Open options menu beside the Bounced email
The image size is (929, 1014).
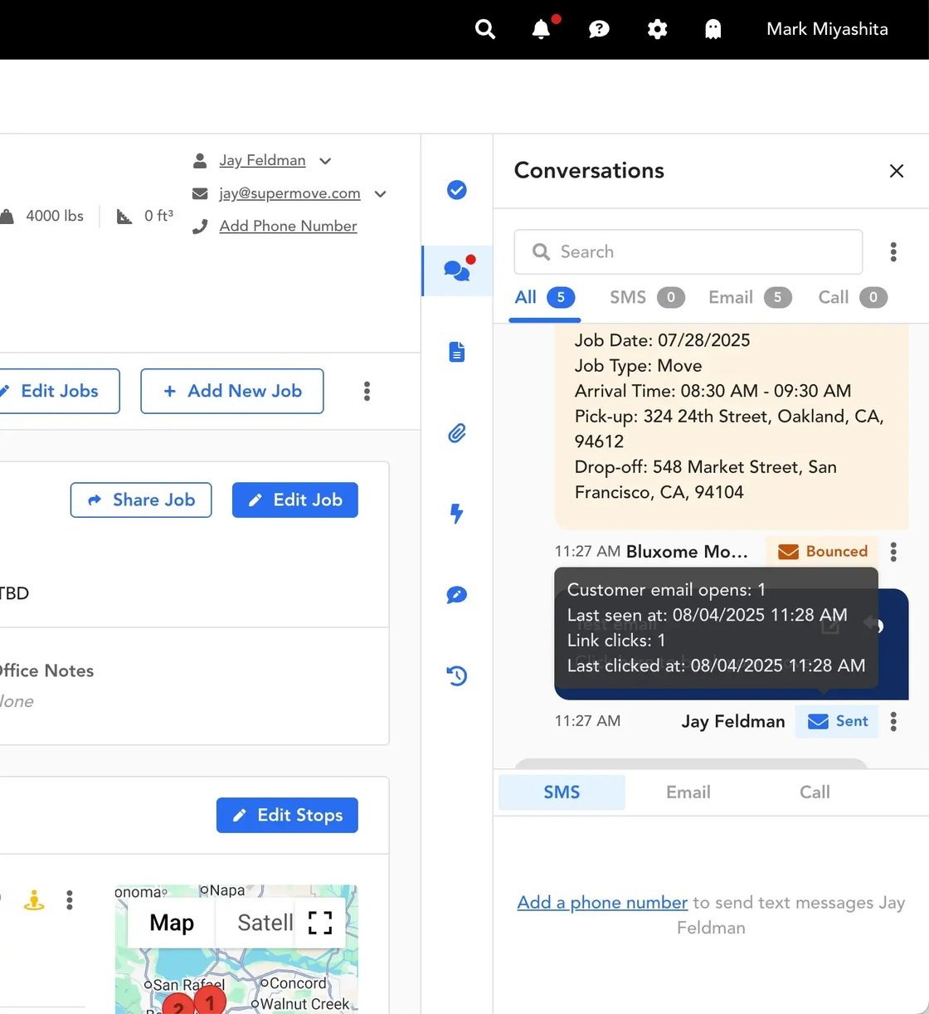point(893,551)
